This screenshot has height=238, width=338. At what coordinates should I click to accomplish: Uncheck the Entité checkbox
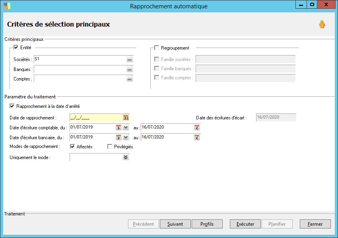tap(16, 47)
